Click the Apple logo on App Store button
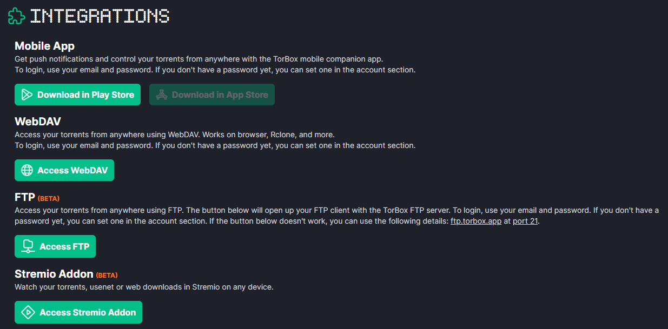Viewport: 668px width, 329px height. click(x=161, y=94)
